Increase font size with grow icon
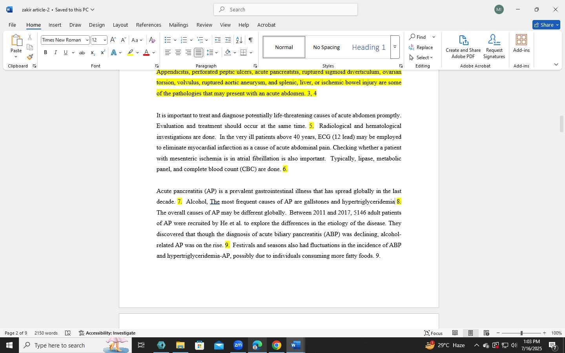The height and width of the screenshot is (353, 565). 113,40
